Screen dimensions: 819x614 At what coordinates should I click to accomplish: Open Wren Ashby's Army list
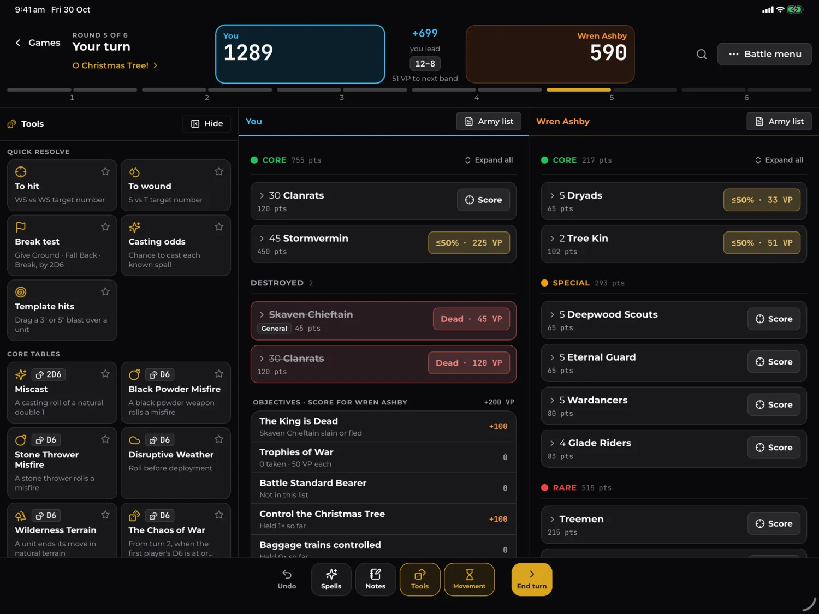(779, 122)
